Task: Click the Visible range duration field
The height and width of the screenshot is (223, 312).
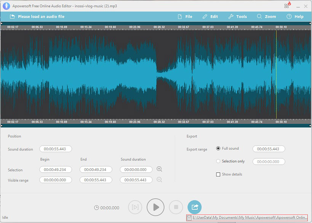Action: (x=136, y=180)
